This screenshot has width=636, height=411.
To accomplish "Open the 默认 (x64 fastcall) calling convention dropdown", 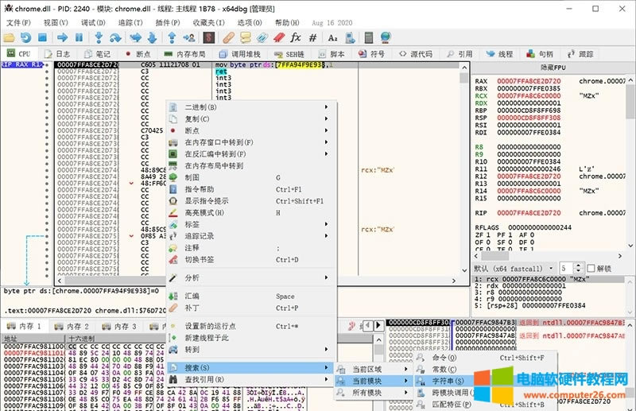I will click(x=514, y=269).
